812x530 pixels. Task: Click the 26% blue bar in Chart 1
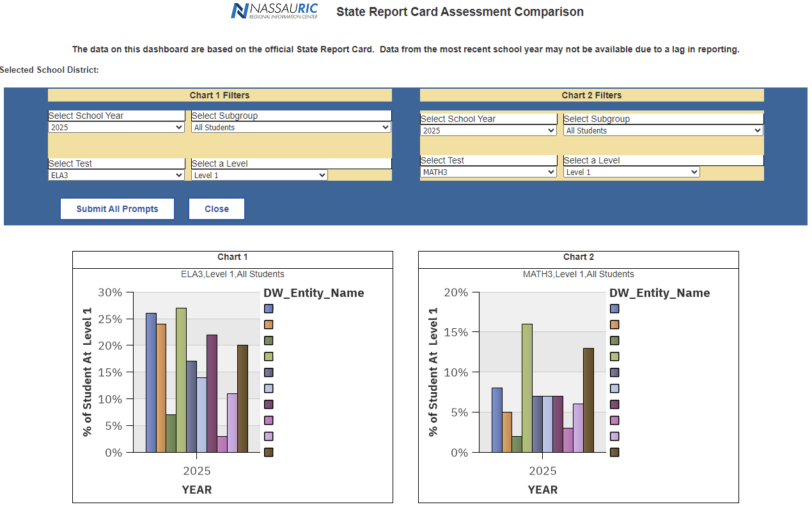pyautogui.click(x=151, y=382)
